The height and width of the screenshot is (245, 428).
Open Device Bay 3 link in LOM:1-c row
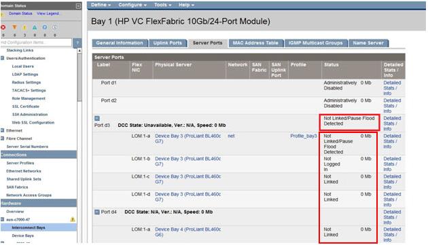[188, 179]
